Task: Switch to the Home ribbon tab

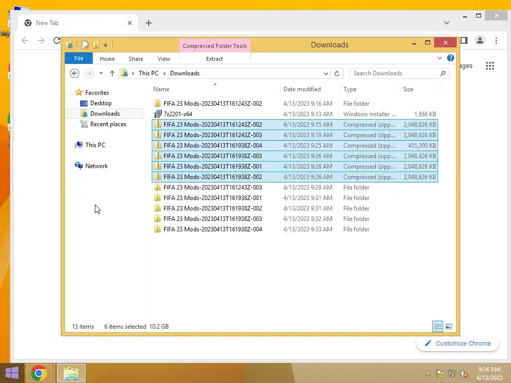Action: [x=107, y=59]
